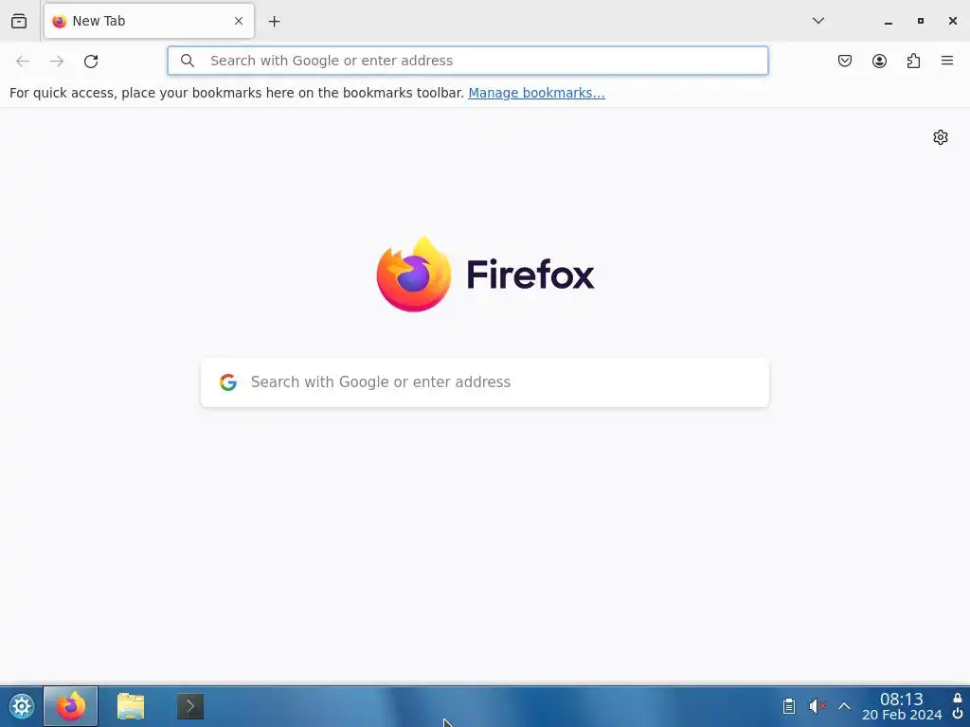
Task: Click the Google G icon in search box
Action: click(228, 382)
